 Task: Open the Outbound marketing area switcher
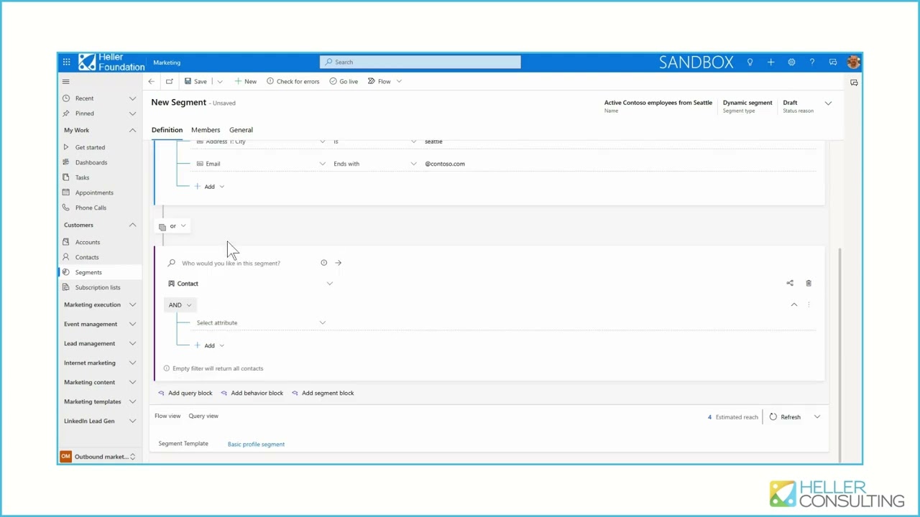[98, 457]
